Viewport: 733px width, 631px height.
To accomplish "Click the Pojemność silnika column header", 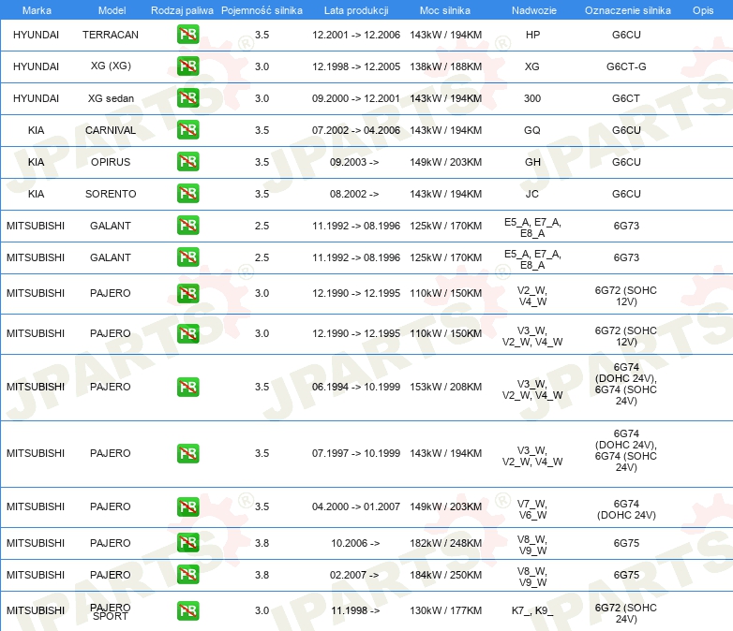I will 262,10.
